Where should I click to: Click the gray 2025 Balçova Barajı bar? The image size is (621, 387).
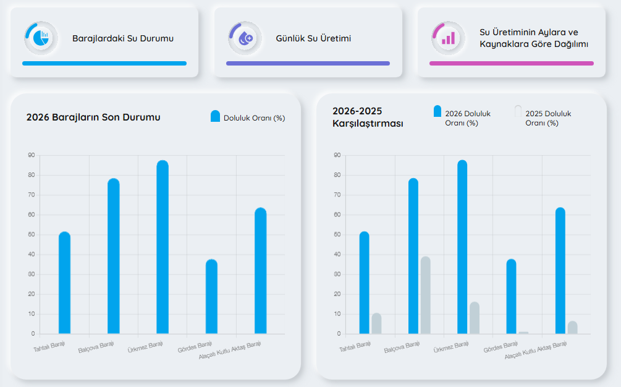[425, 295]
